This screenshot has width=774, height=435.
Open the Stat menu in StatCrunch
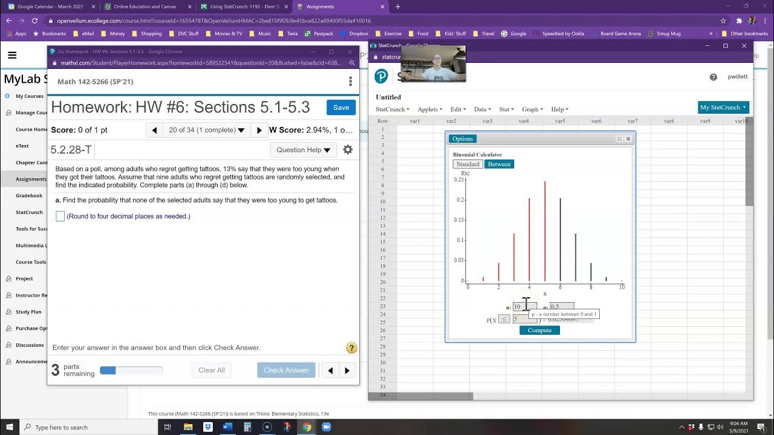pyautogui.click(x=506, y=109)
